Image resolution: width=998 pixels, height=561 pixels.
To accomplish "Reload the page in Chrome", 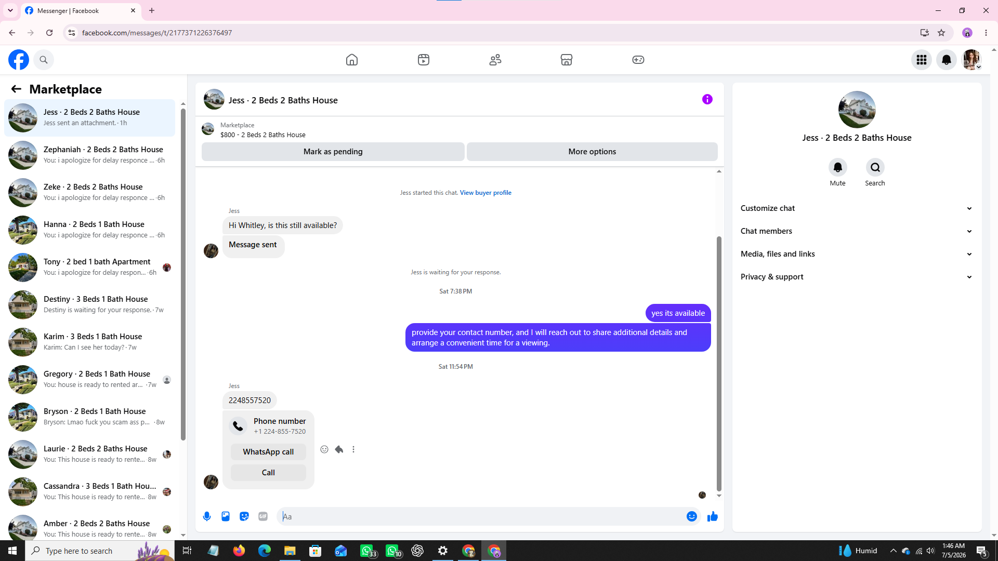I will tap(49, 33).
